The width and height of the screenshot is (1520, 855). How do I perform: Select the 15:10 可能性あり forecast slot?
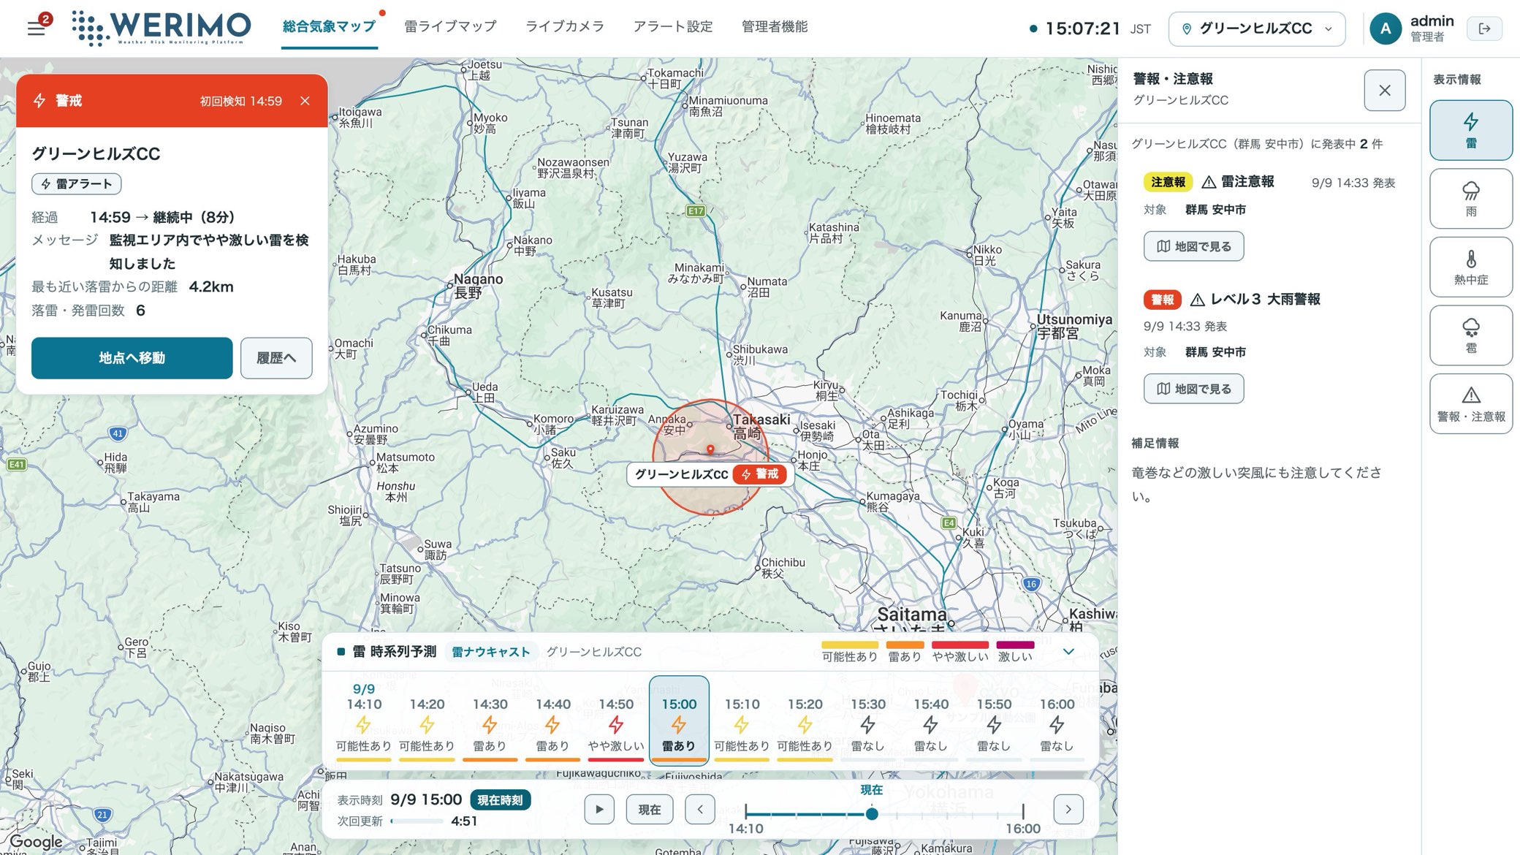click(742, 721)
